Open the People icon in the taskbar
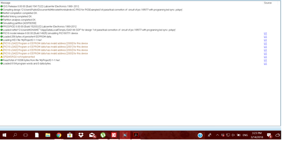Image resolution: width=282 pixels, height=158 pixels. point(210,135)
